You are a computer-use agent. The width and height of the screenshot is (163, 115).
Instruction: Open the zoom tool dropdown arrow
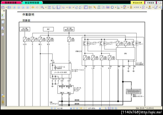pos(46,7)
